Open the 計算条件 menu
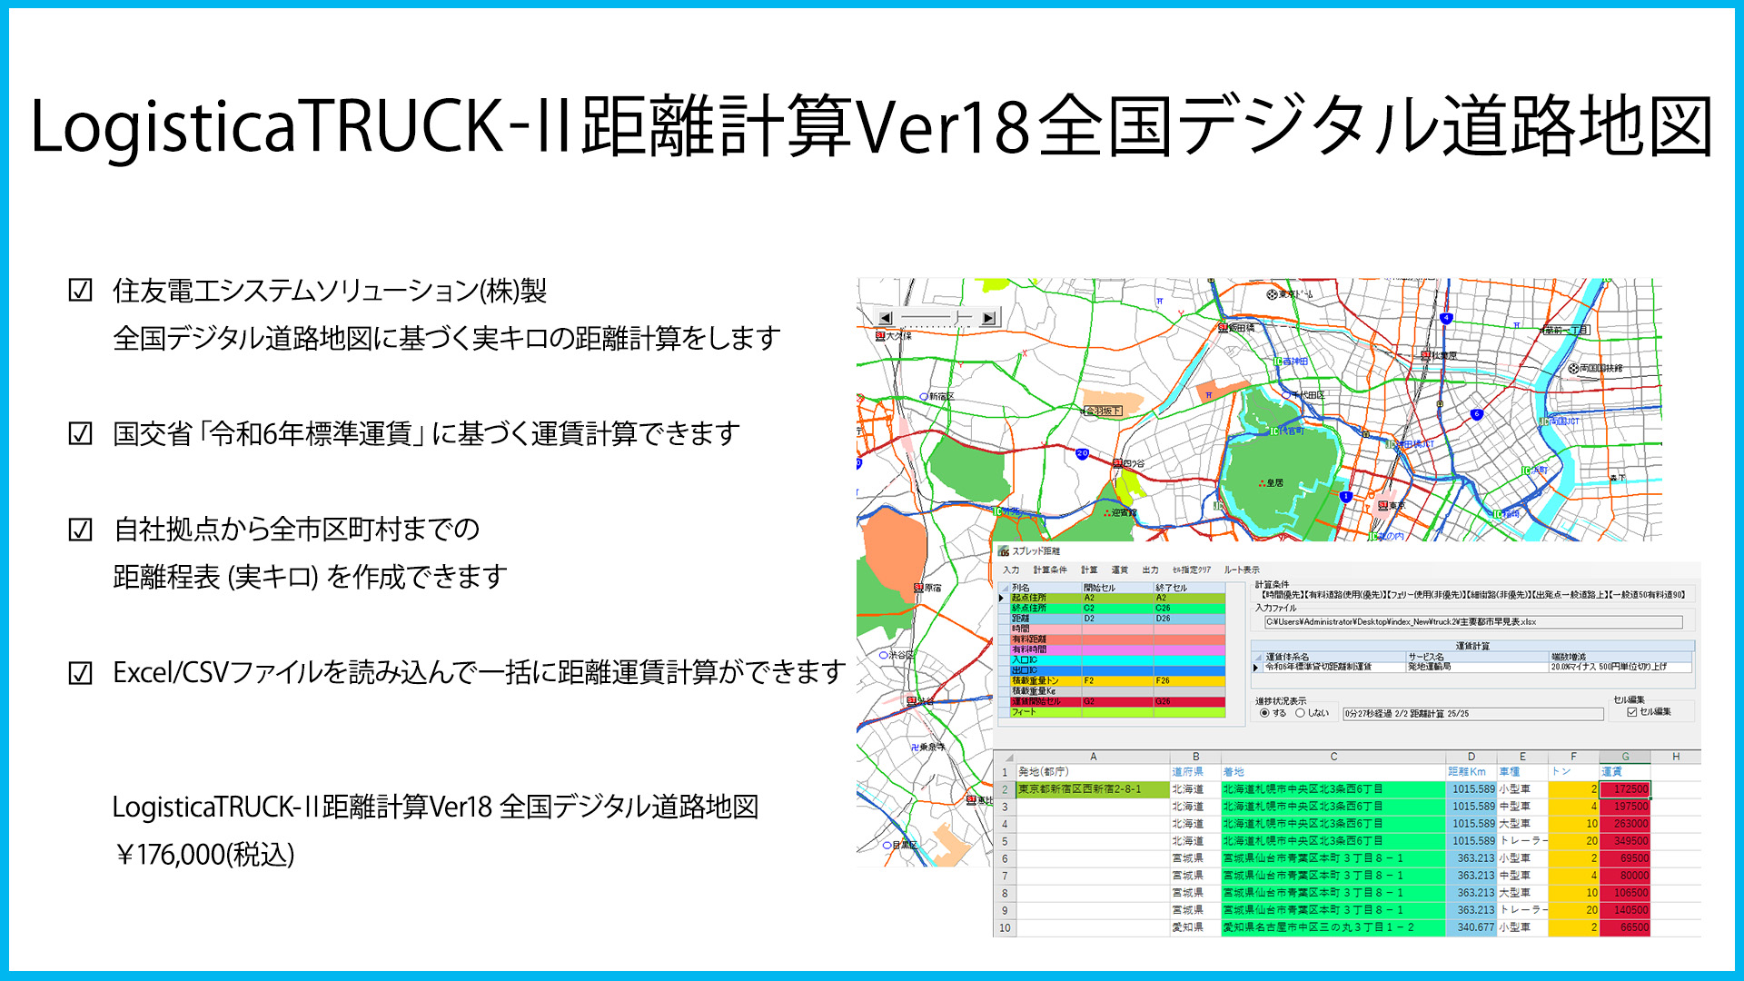 (1050, 570)
